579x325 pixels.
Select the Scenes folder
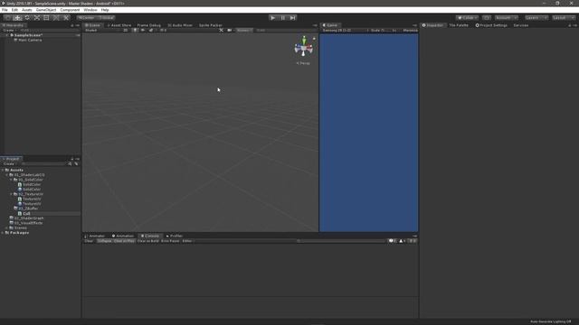click(x=20, y=227)
